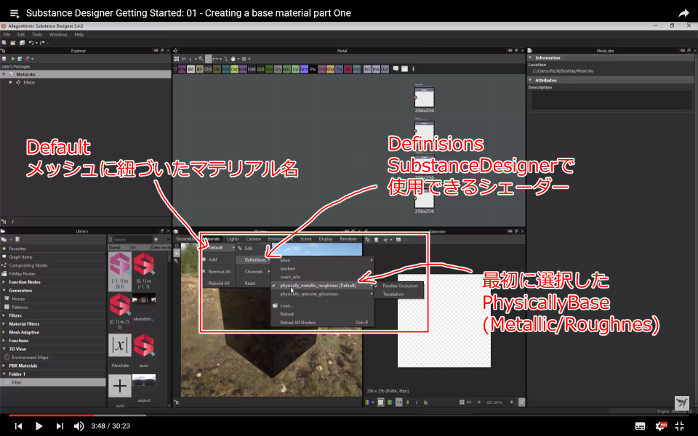Open Definitions submenu
The width and height of the screenshot is (698, 436).
click(254, 260)
